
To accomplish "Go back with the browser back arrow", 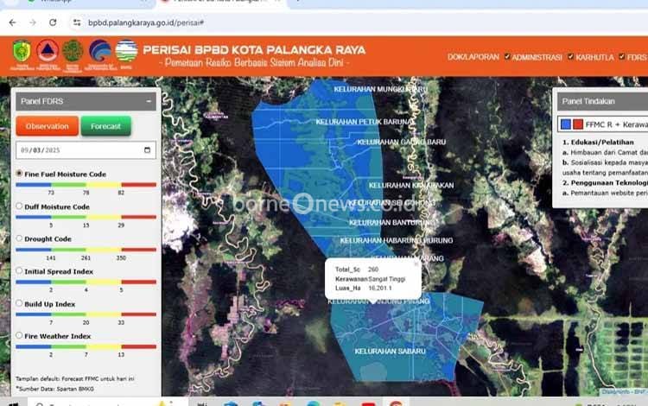I will tap(13, 22).
